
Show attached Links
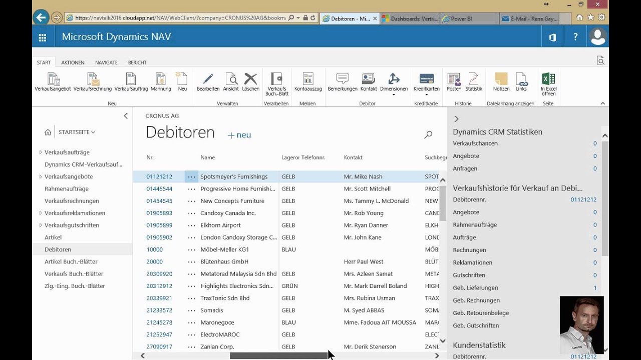click(521, 82)
